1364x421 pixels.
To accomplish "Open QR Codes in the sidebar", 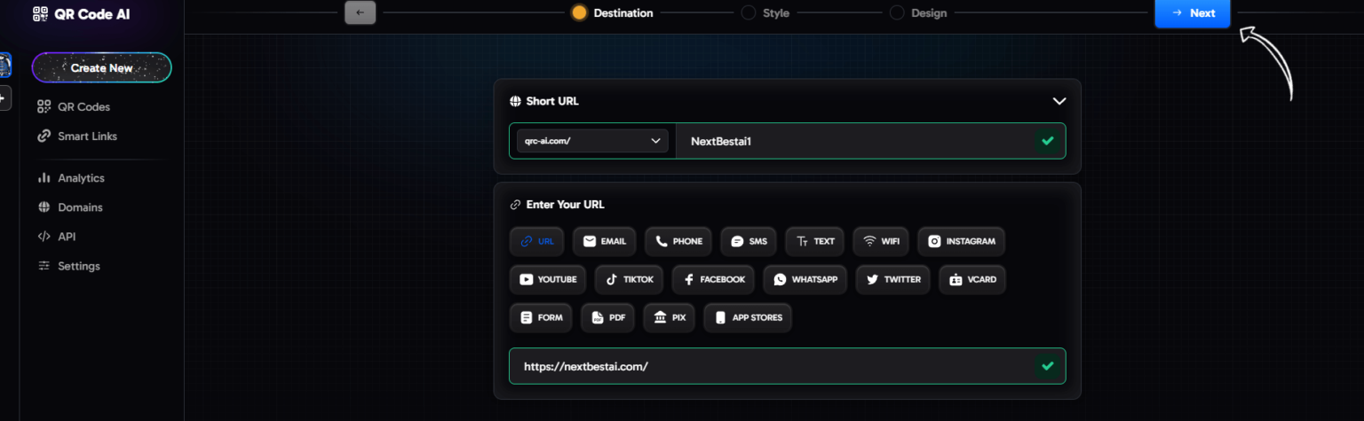I will point(74,106).
